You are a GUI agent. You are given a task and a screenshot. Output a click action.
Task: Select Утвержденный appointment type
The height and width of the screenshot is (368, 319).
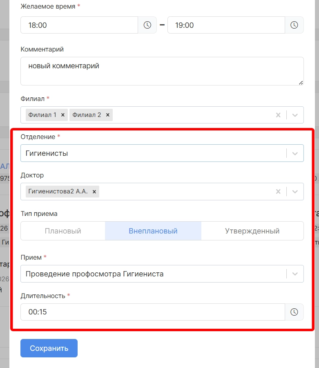point(252,231)
